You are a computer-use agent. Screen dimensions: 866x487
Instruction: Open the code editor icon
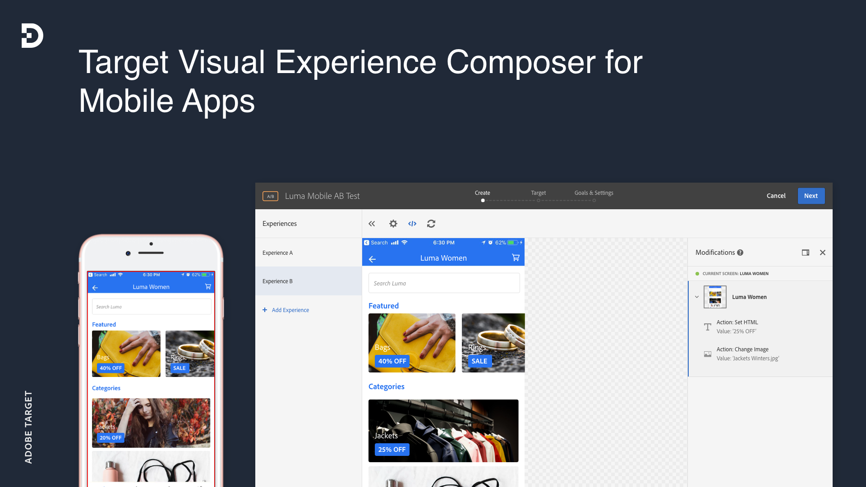point(412,224)
